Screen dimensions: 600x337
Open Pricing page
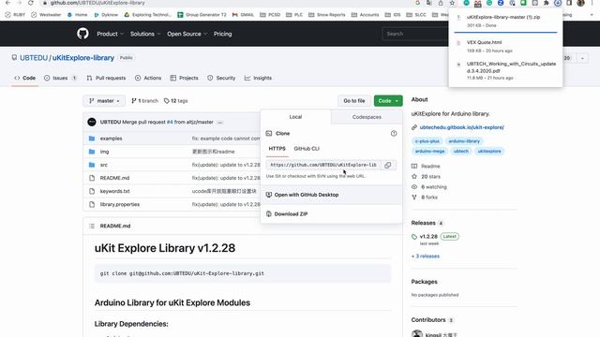223,34
